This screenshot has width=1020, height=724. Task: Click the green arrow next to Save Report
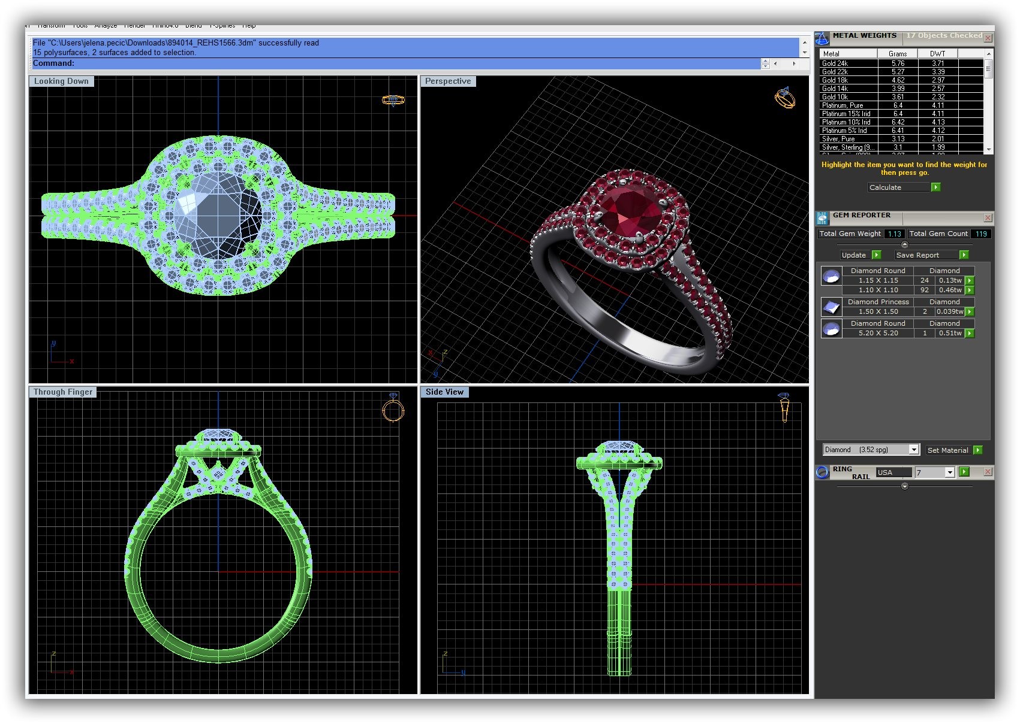(x=964, y=255)
